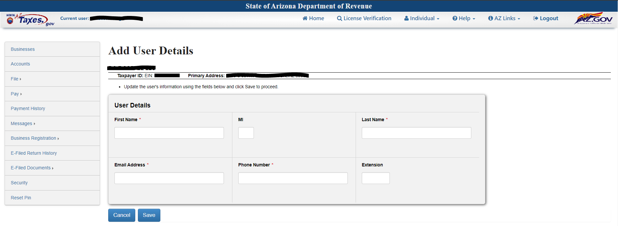
Task: Focus the First Name input field
Action: pyautogui.click(x=169, y=133)
